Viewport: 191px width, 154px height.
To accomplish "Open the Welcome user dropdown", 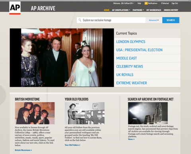I will pos(124,3).
